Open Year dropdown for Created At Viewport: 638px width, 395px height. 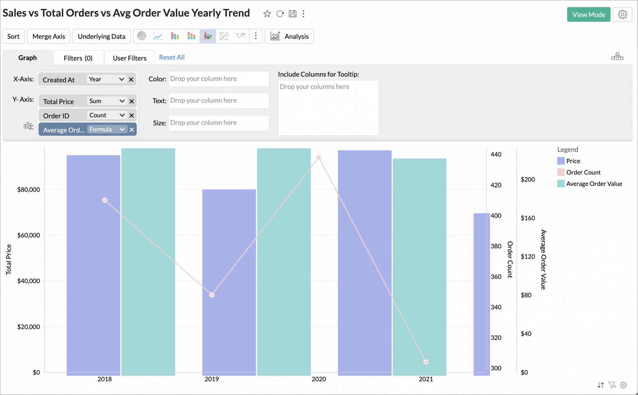click(x=107, y=79)
